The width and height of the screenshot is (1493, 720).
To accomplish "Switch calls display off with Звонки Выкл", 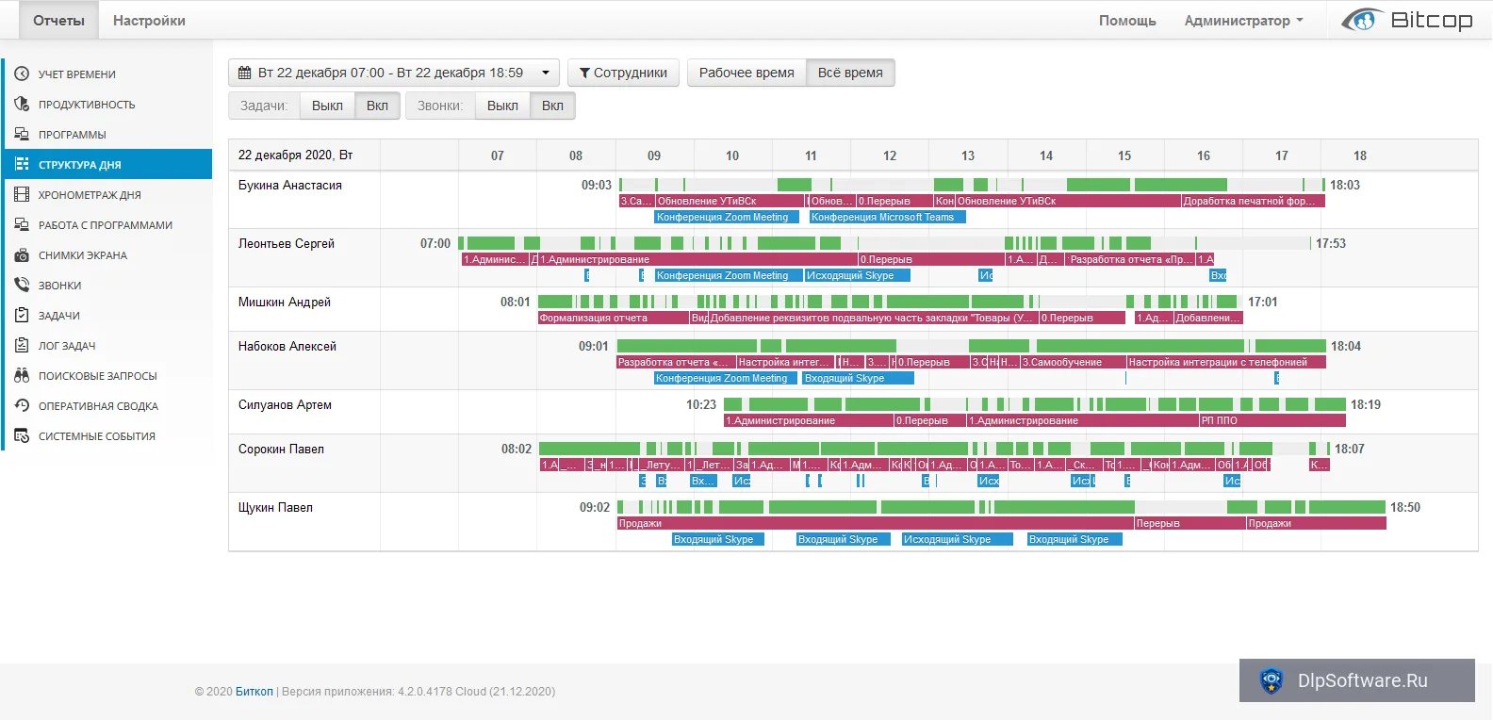I will pos(502,106).
